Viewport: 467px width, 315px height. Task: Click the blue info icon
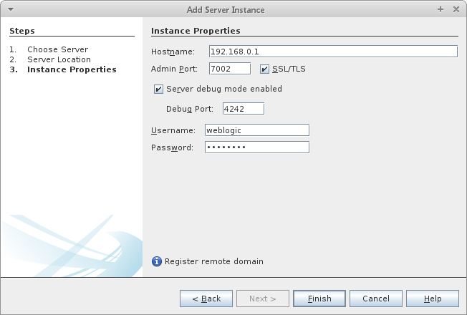(158, 261)
